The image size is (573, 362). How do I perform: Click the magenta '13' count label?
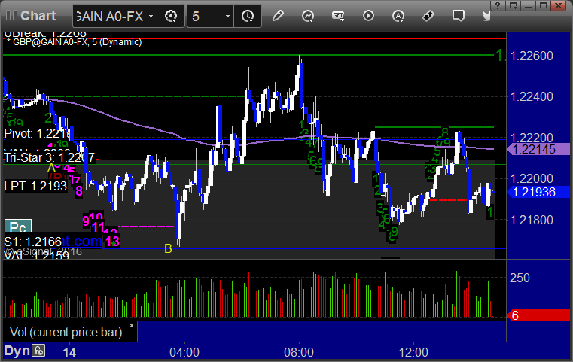coord(112,242)
